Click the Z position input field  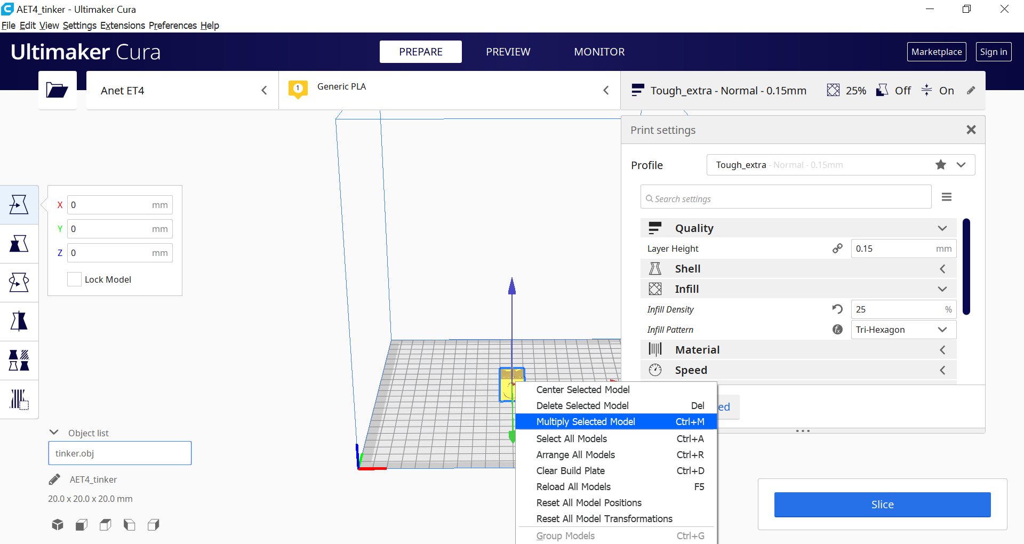coord(120,253)
